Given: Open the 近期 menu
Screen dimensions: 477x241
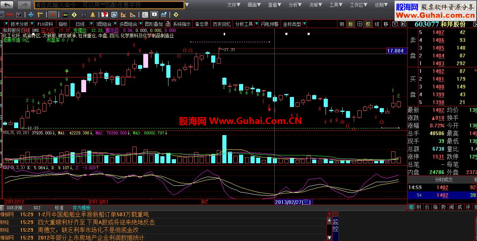Looking at the screenshot, I should point(381,5).
